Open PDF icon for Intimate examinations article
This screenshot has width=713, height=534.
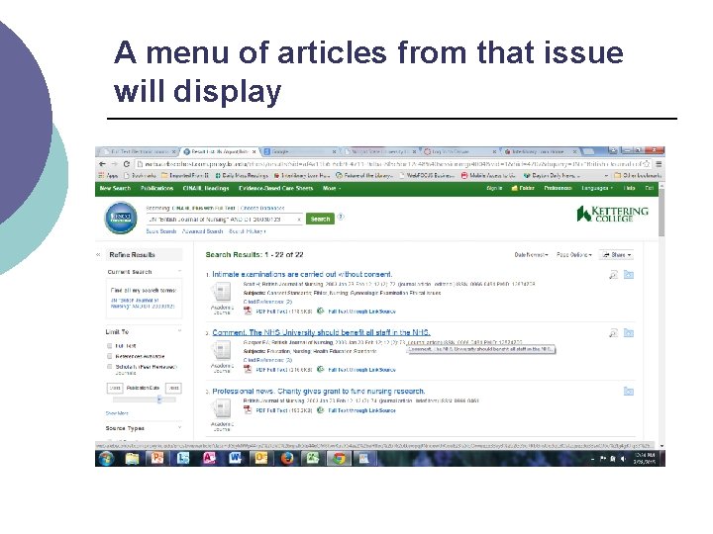(x=248, y=311)
